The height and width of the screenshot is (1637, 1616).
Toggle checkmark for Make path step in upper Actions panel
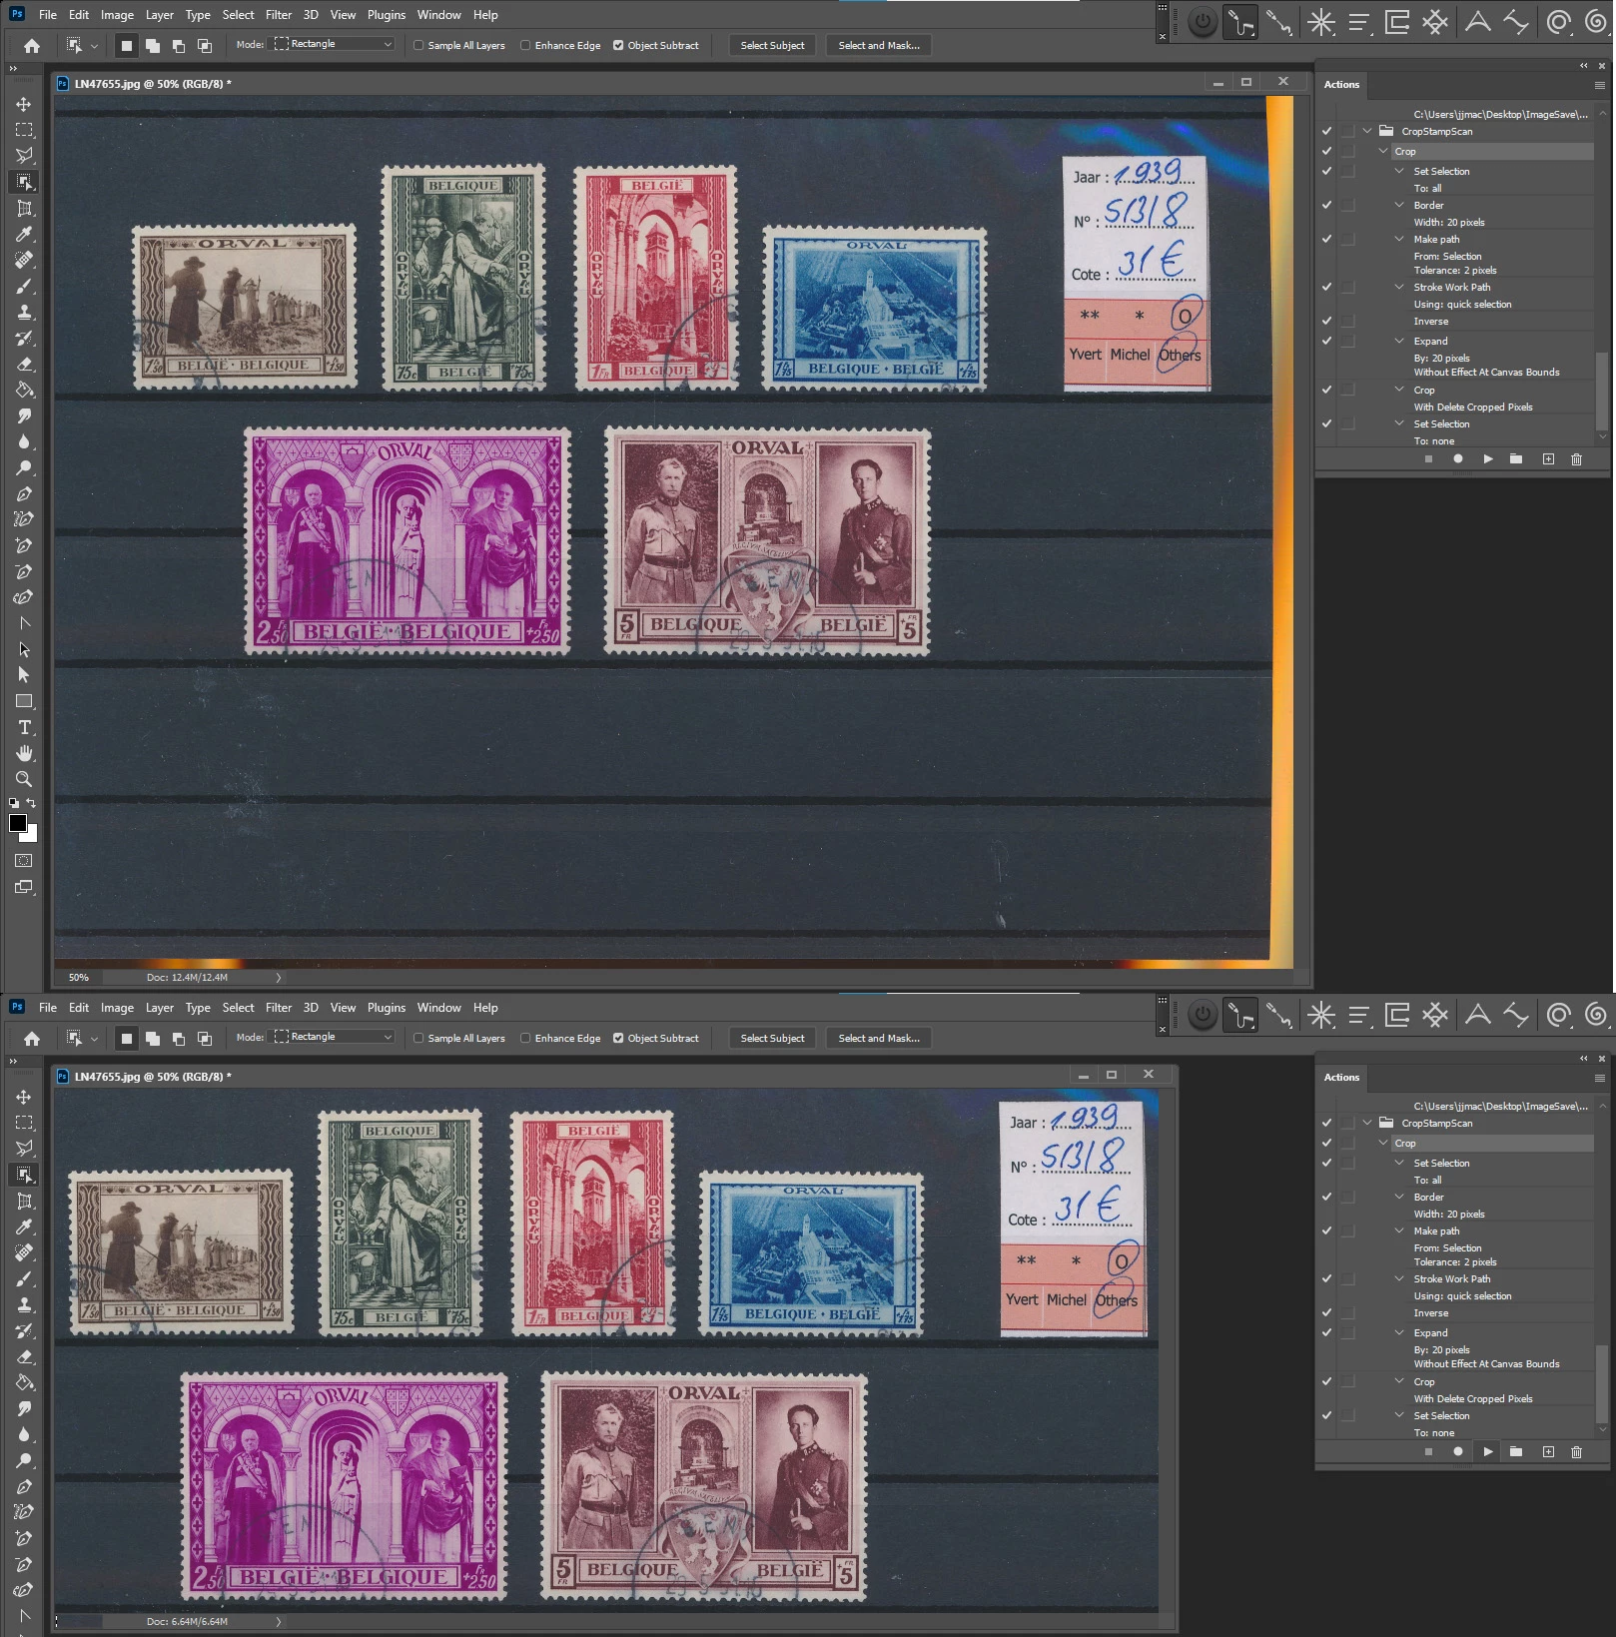(x=1326, y=239)
